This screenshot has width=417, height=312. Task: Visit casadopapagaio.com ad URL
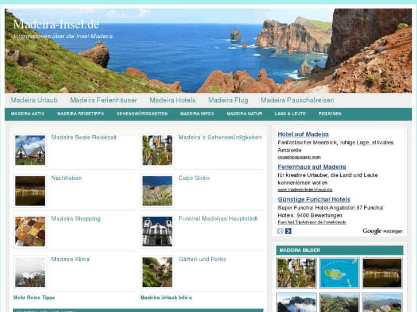pos(299,157)
